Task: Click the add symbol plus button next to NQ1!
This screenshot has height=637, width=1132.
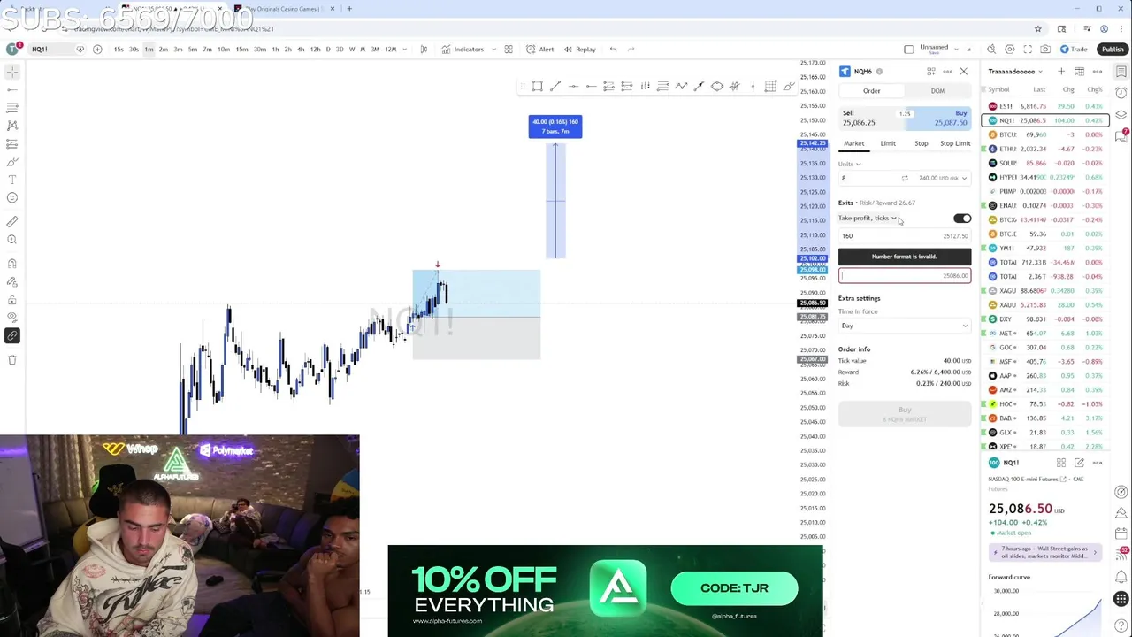Action: pyautogui.click(x=97, y=50)
